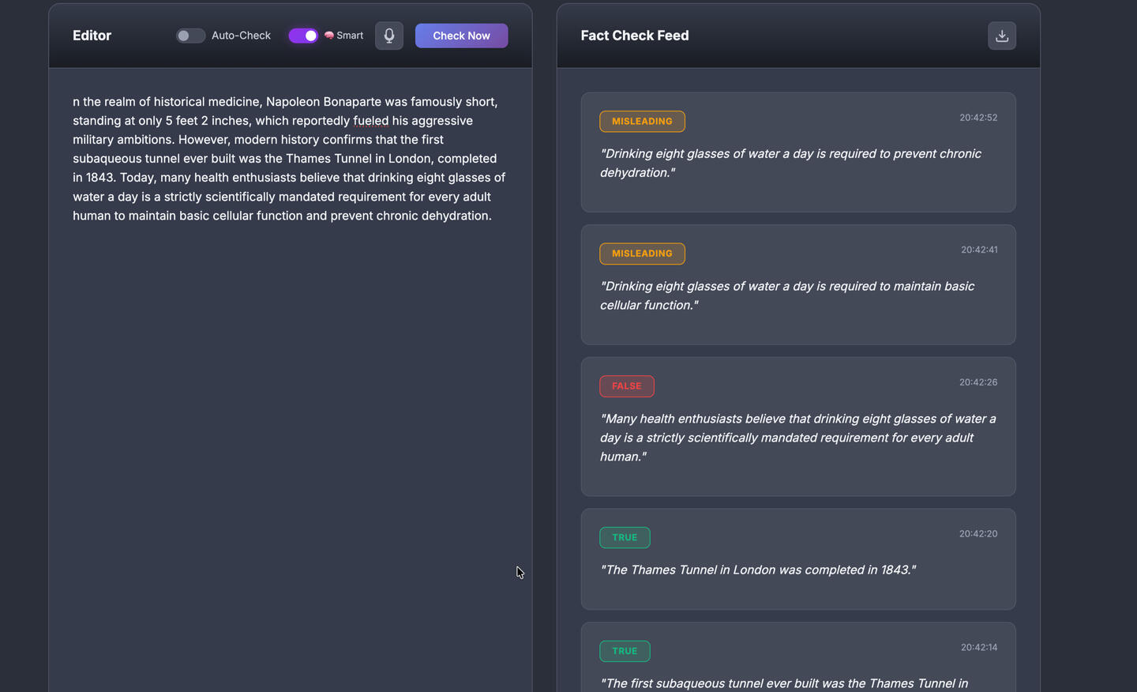Export the feed via the download icon
The width and height of the screenshot is (1137, 692).
pos(1001,36)
